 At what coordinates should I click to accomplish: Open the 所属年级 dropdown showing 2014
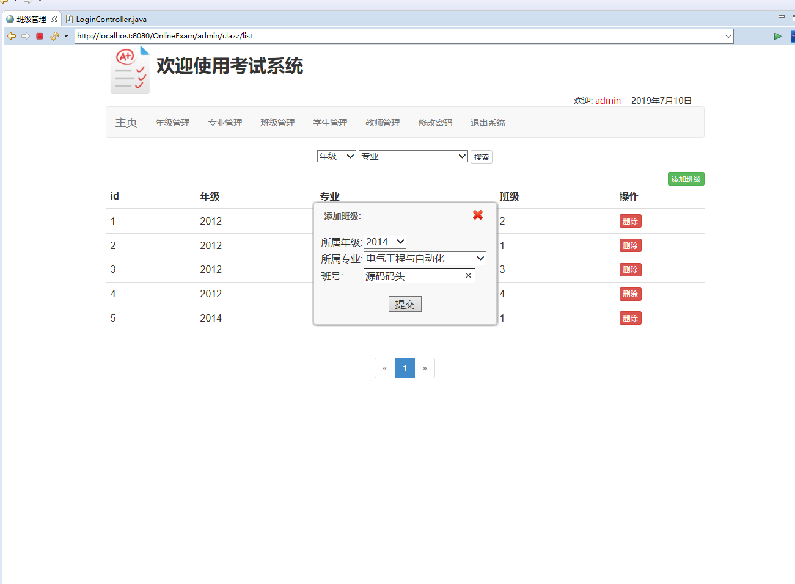(x=384, y=242)
